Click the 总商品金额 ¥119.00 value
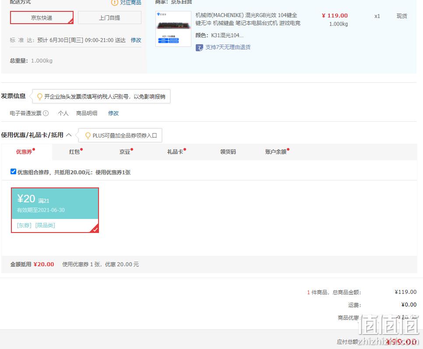 [405, 292]
